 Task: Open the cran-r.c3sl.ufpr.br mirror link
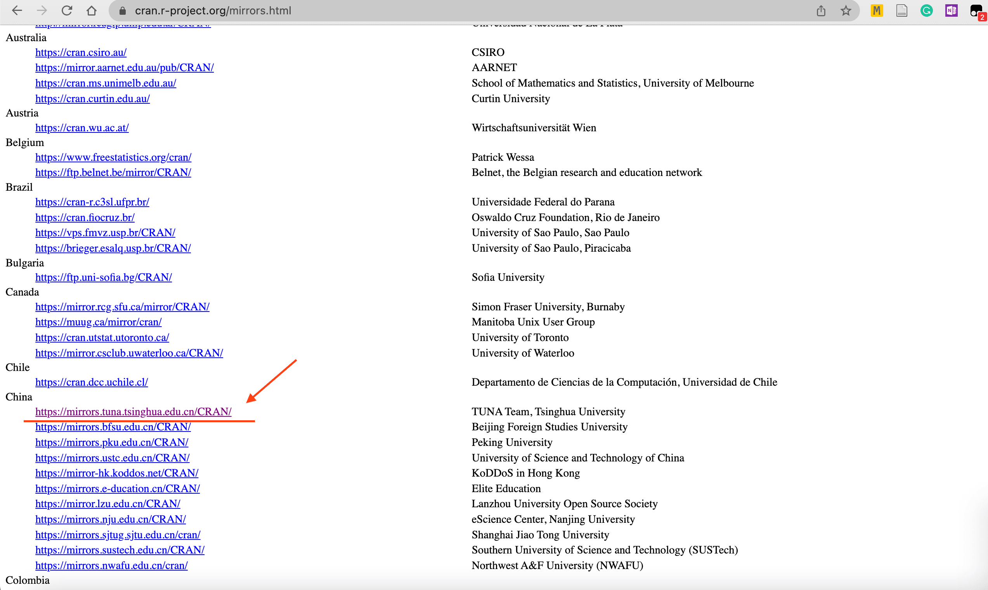click(92, 202)
